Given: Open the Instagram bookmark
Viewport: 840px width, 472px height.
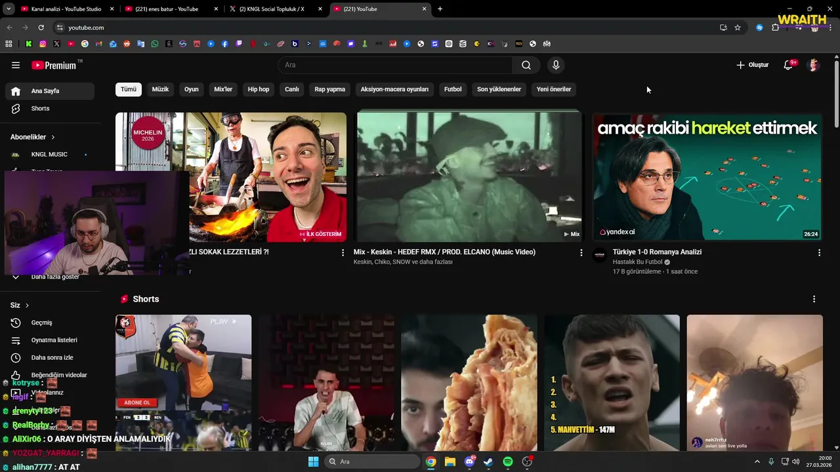Looking at the screenshot, I should [43, 44].
